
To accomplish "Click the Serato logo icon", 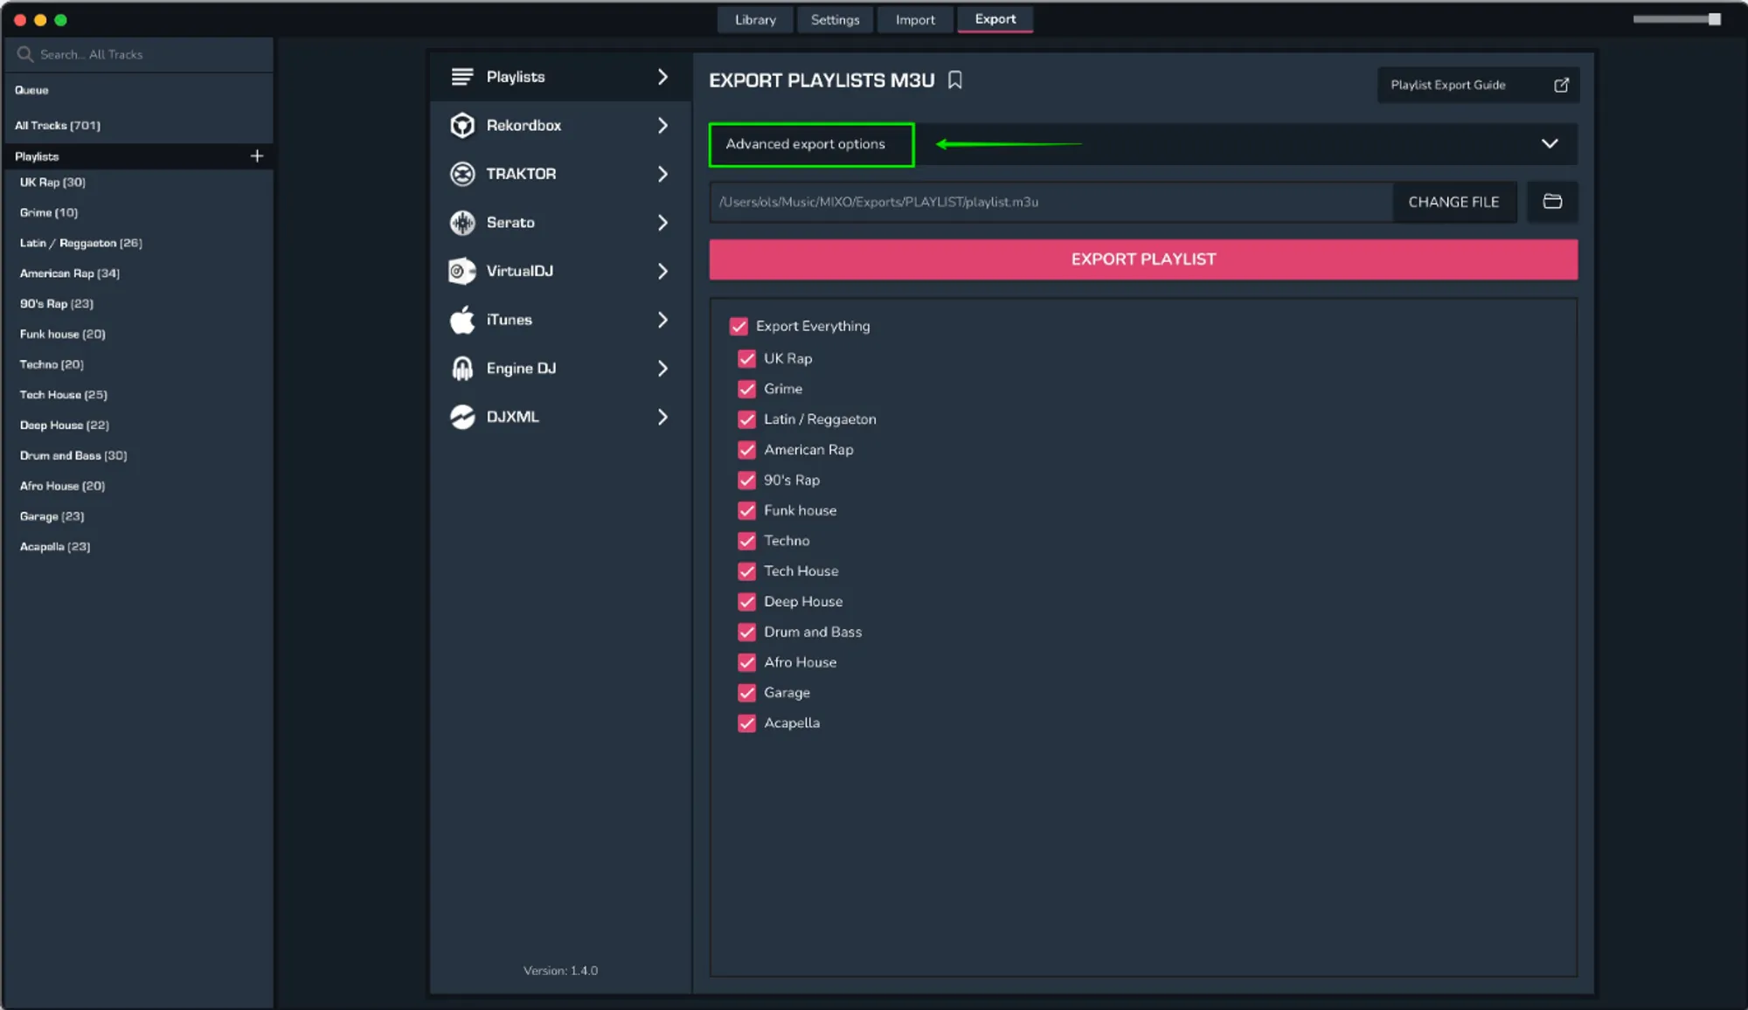I will (462, 223).
